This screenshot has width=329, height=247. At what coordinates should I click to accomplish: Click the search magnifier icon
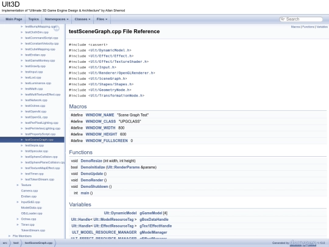coord(283,19)
